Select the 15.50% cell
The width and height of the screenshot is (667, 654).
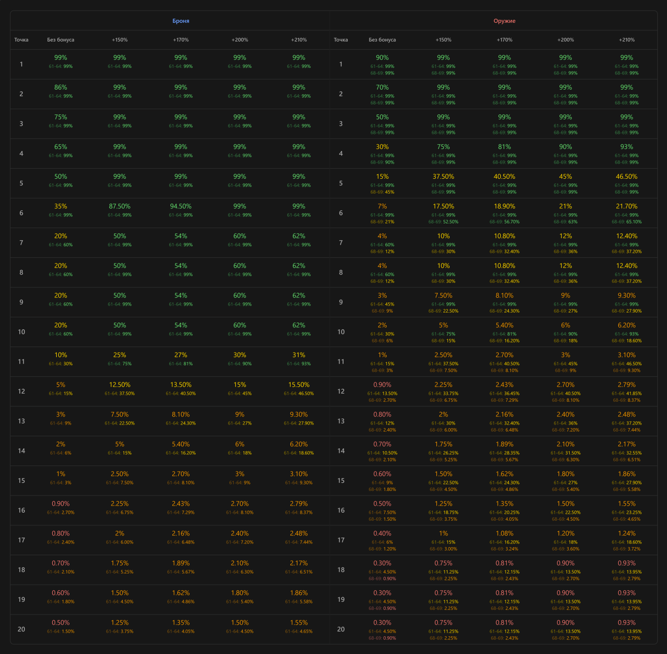coord(299,385)
